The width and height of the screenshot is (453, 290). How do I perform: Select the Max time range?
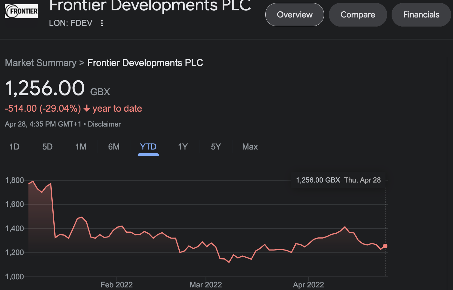point(250,147)
